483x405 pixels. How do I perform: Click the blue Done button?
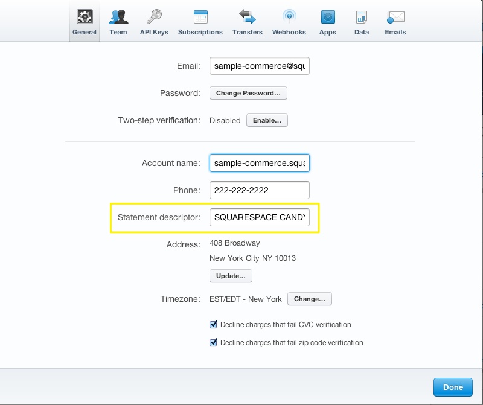(453, 387)
